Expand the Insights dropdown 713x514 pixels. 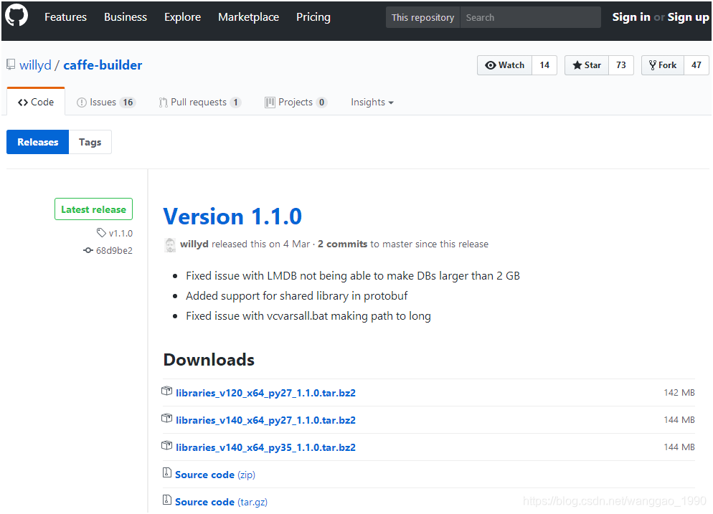tap(372, 103)
